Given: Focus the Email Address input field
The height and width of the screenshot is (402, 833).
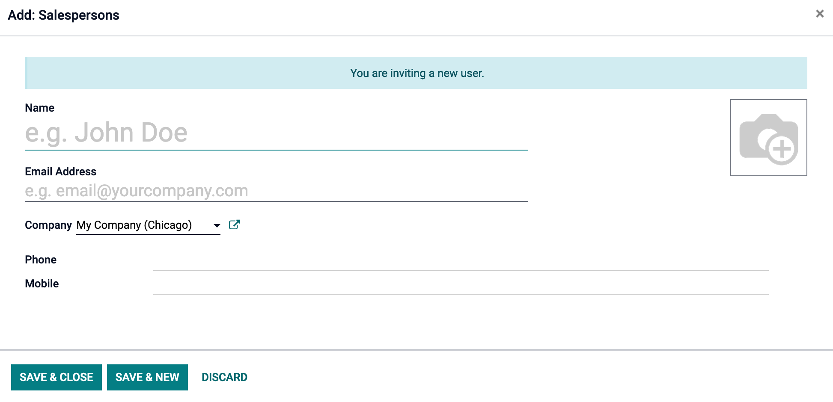Looking at the screenshot, I should coord(277,191).
